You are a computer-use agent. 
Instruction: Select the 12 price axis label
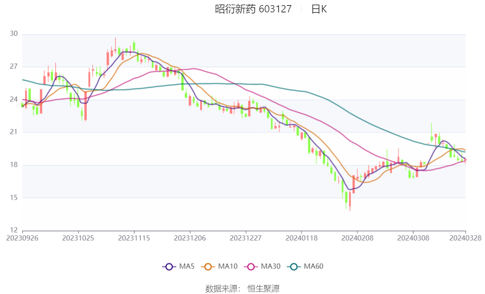(14, 230)
